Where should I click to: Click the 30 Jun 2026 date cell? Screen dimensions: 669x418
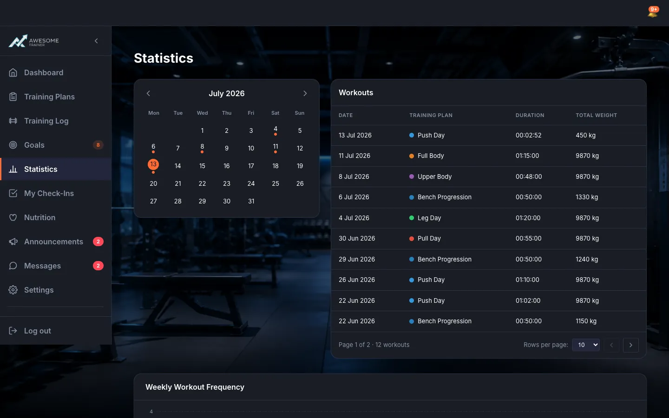click(357, 238)
